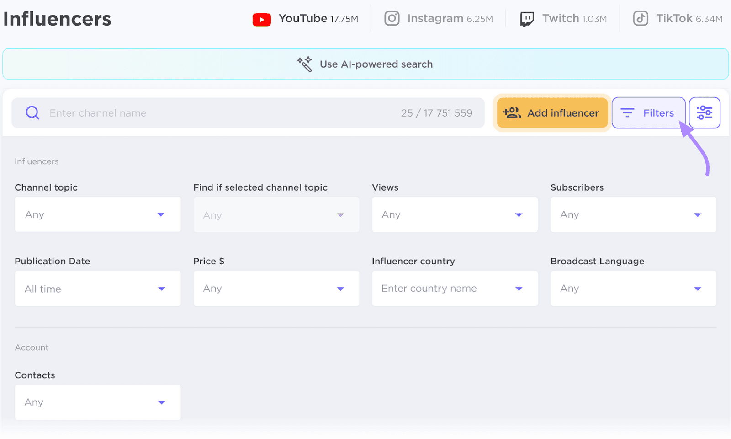Open the sliders settings icon beside Filters
Image resolution: width=731 pixels, height=439 pixels.
pos(705,112)
